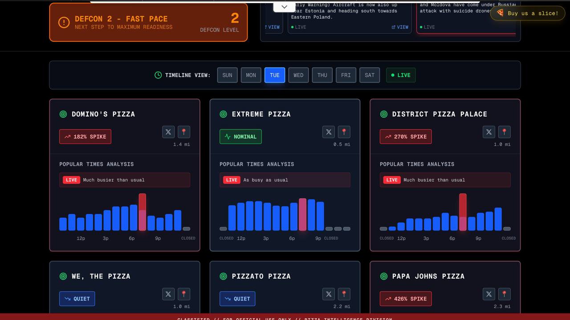Select SUN in the timeline view

(x=228, y=75)
